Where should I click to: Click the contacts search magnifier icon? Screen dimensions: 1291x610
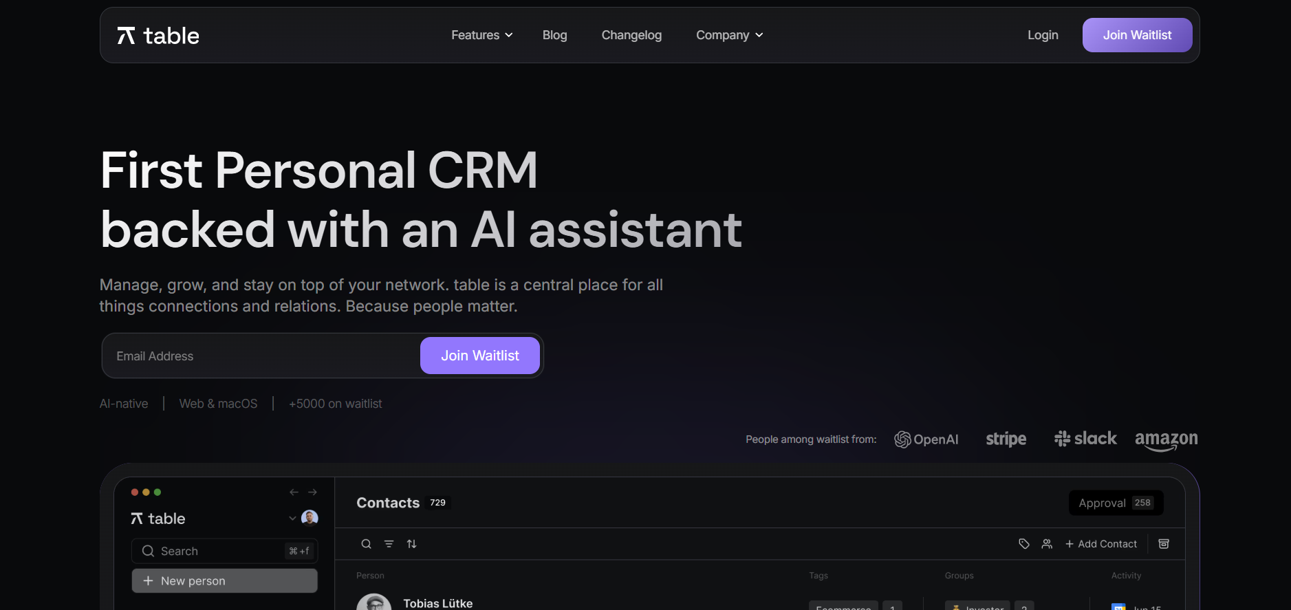[x=367, y=544]
